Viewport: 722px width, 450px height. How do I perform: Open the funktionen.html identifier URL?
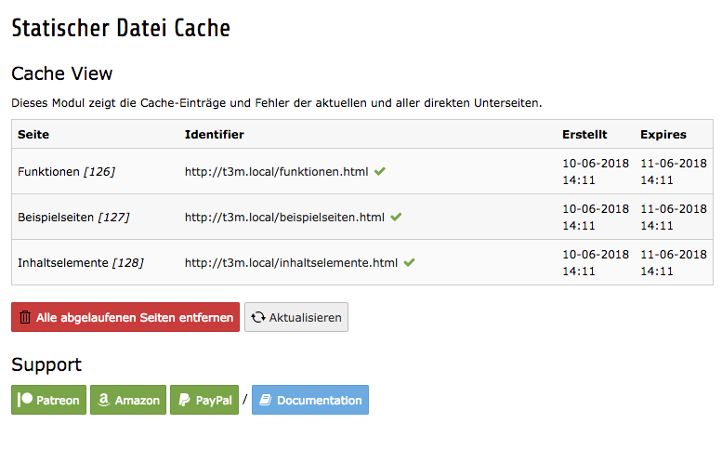(x=276, y=172)
